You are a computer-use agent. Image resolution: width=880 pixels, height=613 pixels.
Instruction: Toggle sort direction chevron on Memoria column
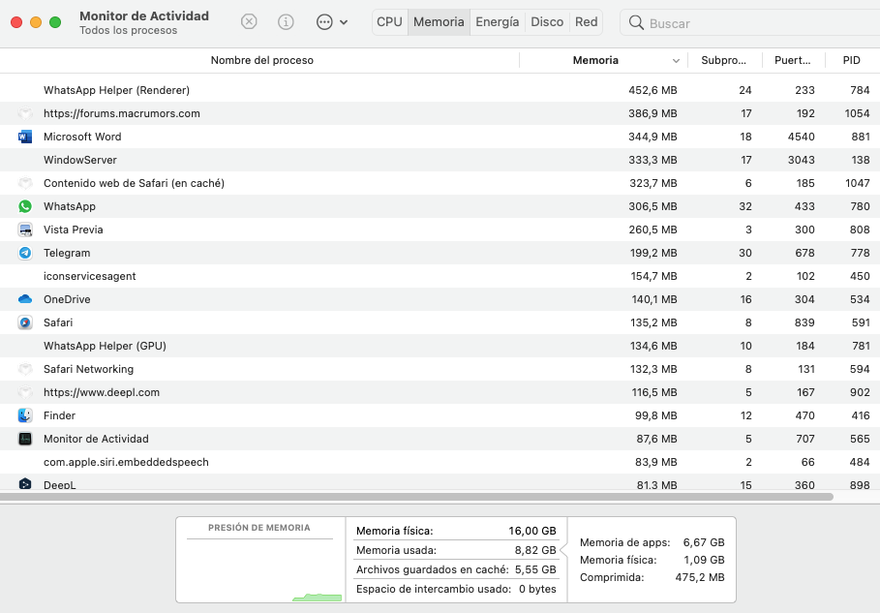coord(676,61)
